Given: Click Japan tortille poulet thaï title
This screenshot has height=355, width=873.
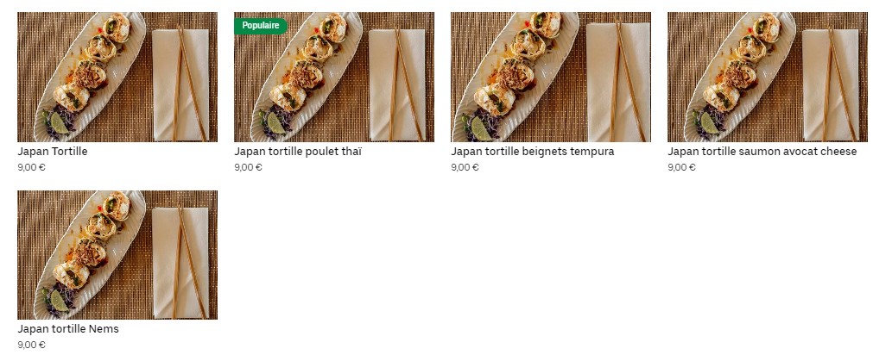Looking at the screenshot, I should pyautogui.click(x=298, y=151).
